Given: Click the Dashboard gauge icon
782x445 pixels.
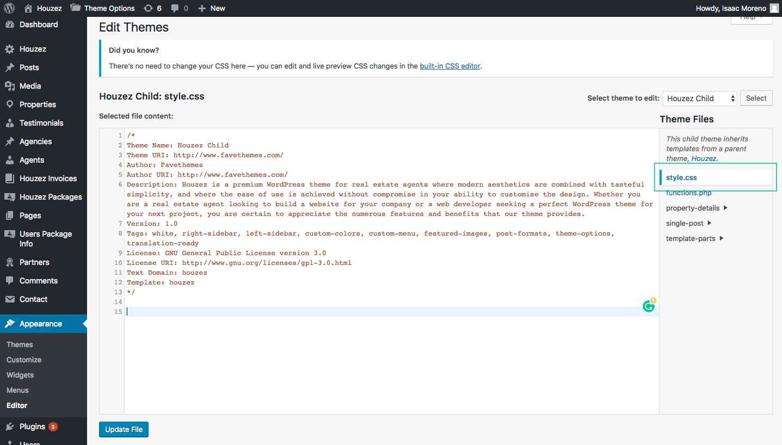Looking at the screenshot, I should 9,24.
